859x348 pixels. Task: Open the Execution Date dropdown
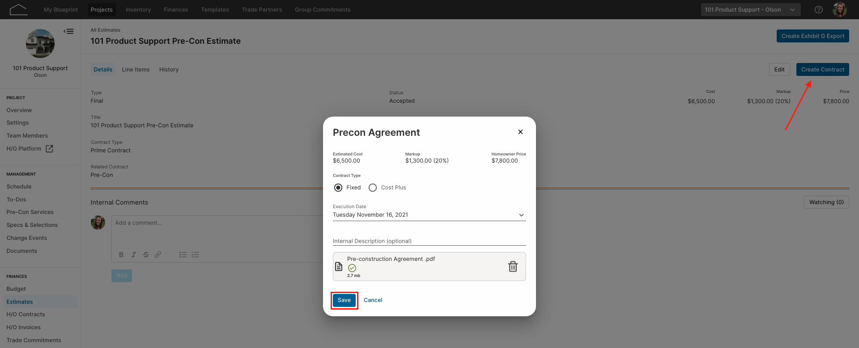pyautogui.click(x=429, y=215)
